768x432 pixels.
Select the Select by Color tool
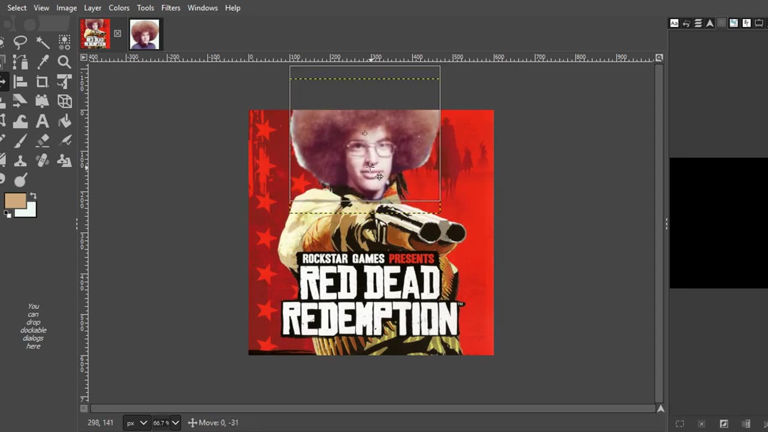[64, 42]
